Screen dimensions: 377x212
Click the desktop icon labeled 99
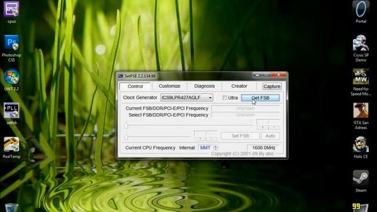[360, 208]
